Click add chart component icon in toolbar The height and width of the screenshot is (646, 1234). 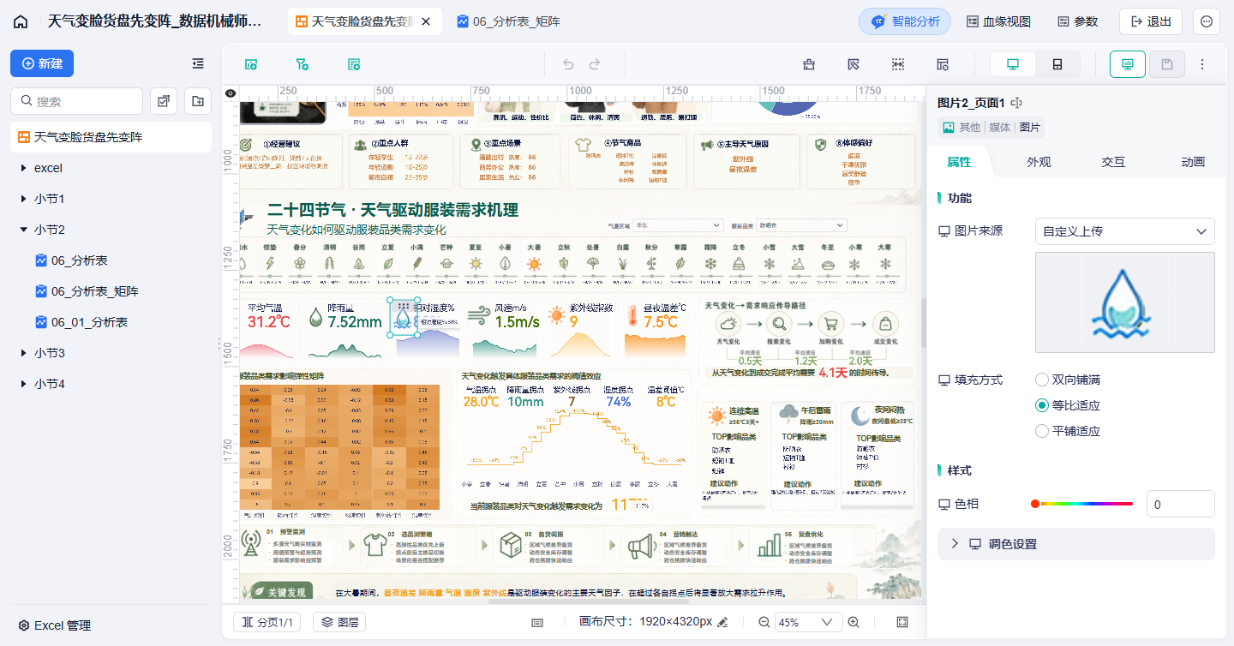point(251,64)
